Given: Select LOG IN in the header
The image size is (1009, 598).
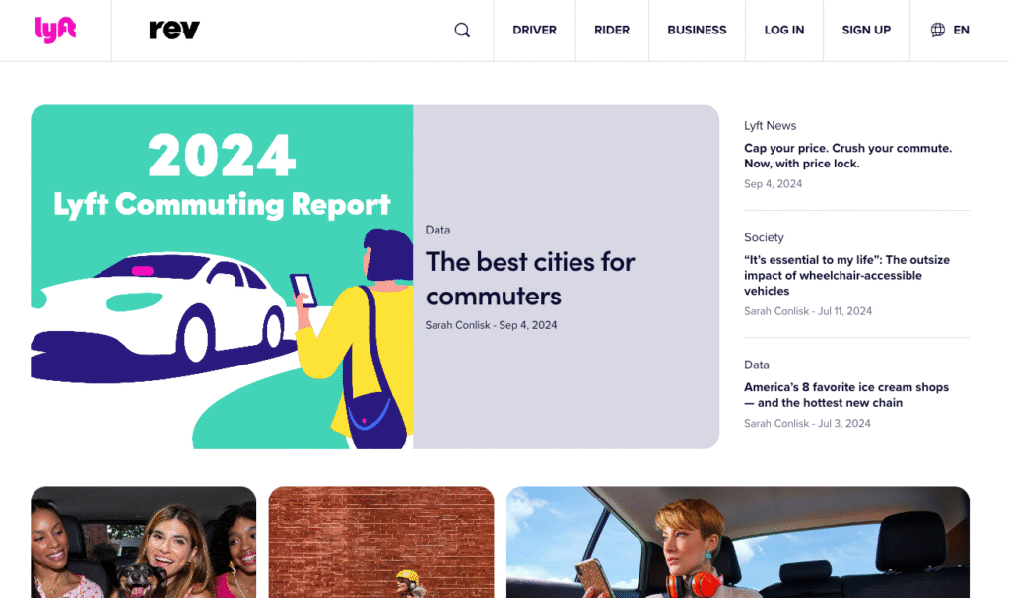Looking at the screenshot, I should [x=783, y=31].
